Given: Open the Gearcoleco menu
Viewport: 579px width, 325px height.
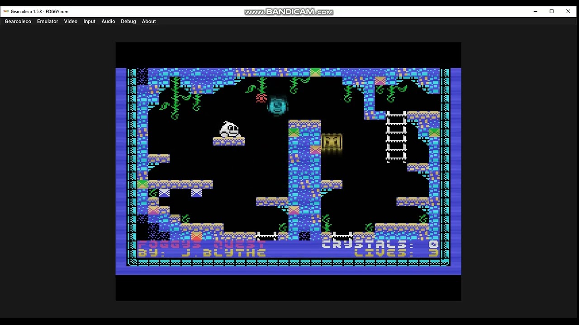Looking at the screenshot, I should pos(18,21).
